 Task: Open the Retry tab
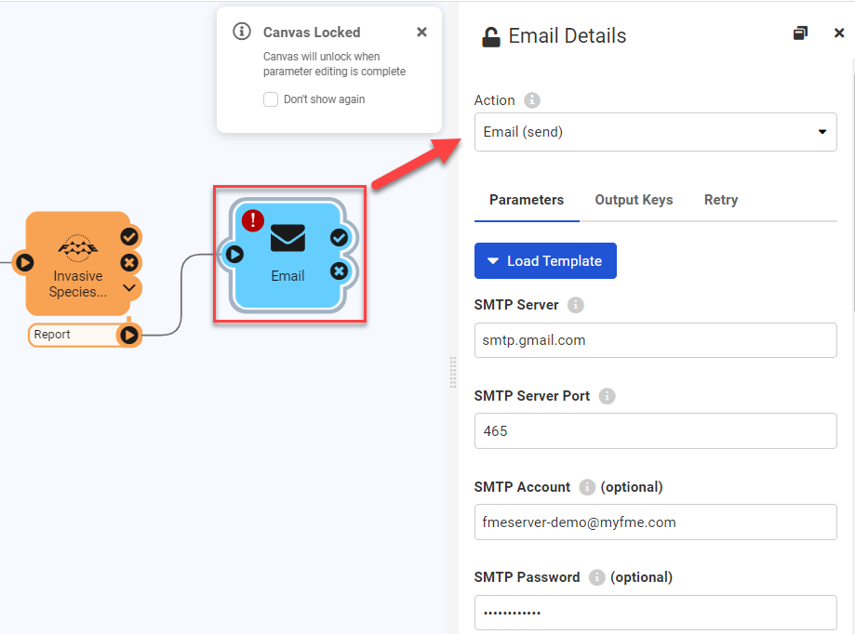pos(720,200)
